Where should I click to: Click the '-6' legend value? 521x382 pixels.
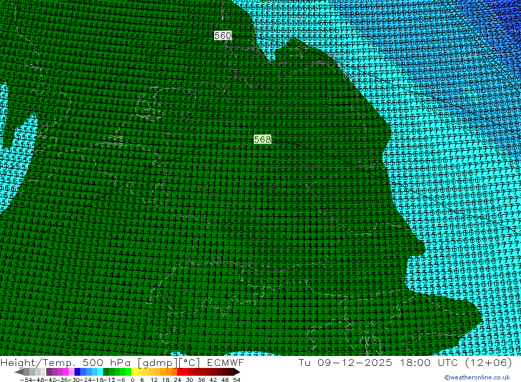121,380
